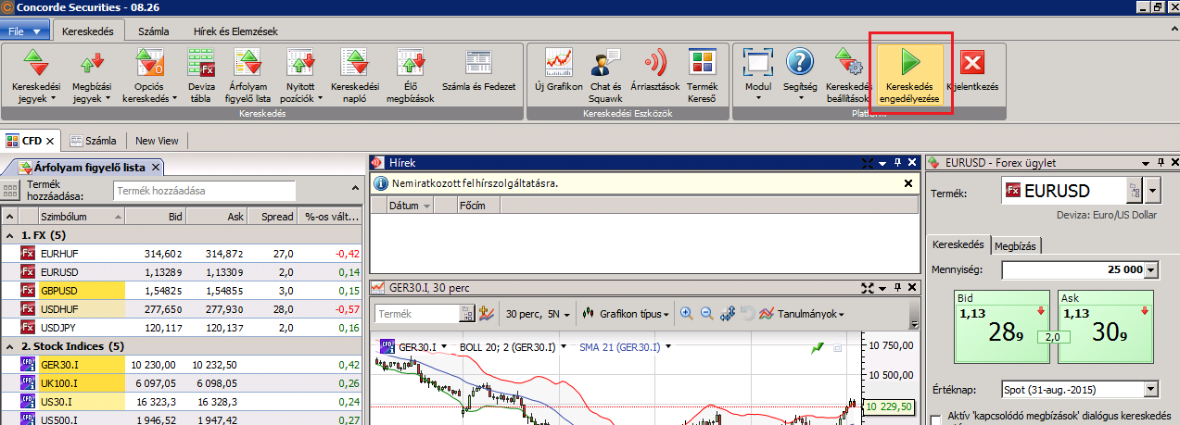Open the Deviza tábla forex board
This screenshot has width=1180, height=425.
201,76
